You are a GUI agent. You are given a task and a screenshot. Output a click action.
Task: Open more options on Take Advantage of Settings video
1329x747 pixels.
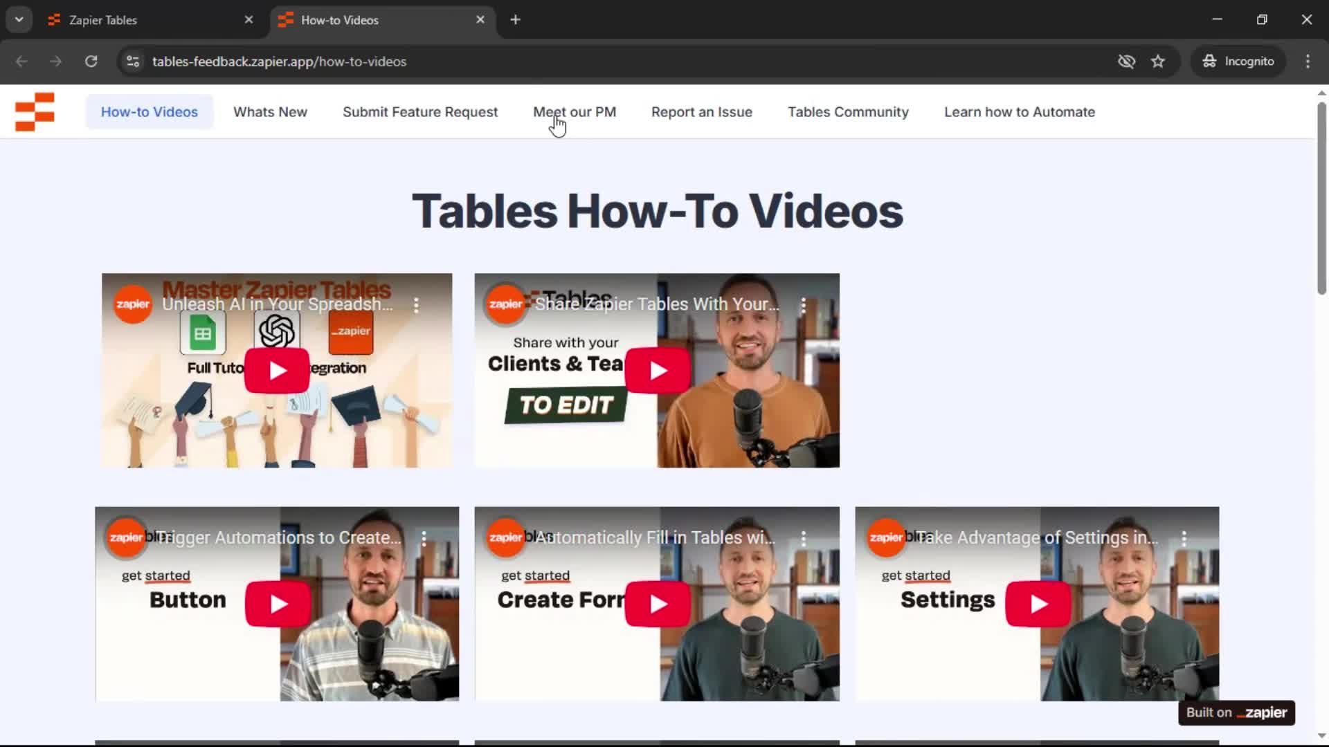[x=1184, y=538]
